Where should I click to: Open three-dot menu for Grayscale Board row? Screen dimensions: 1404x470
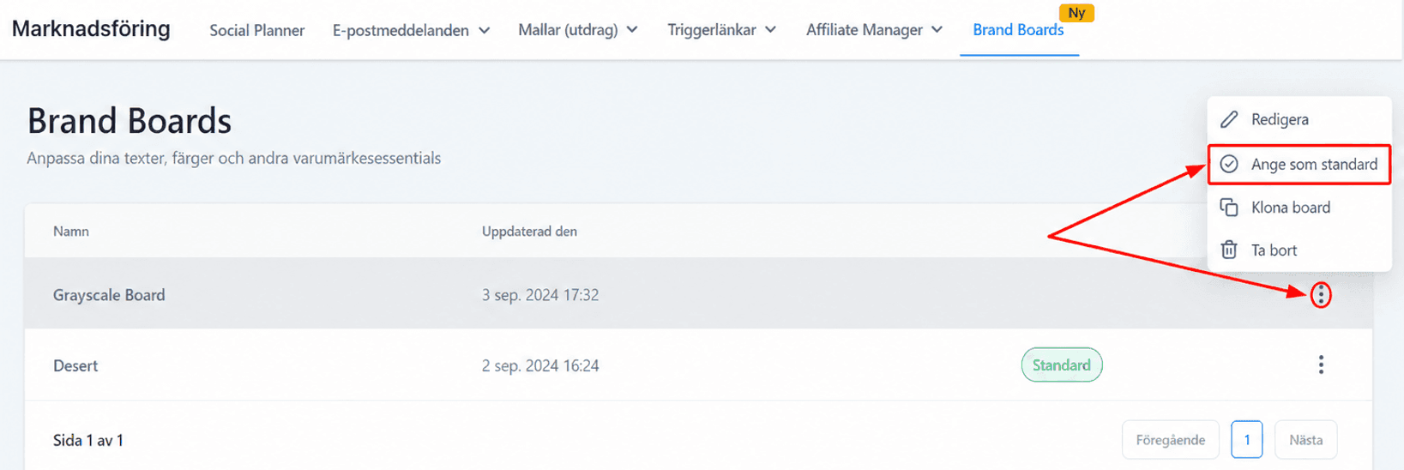point(1321,295)
